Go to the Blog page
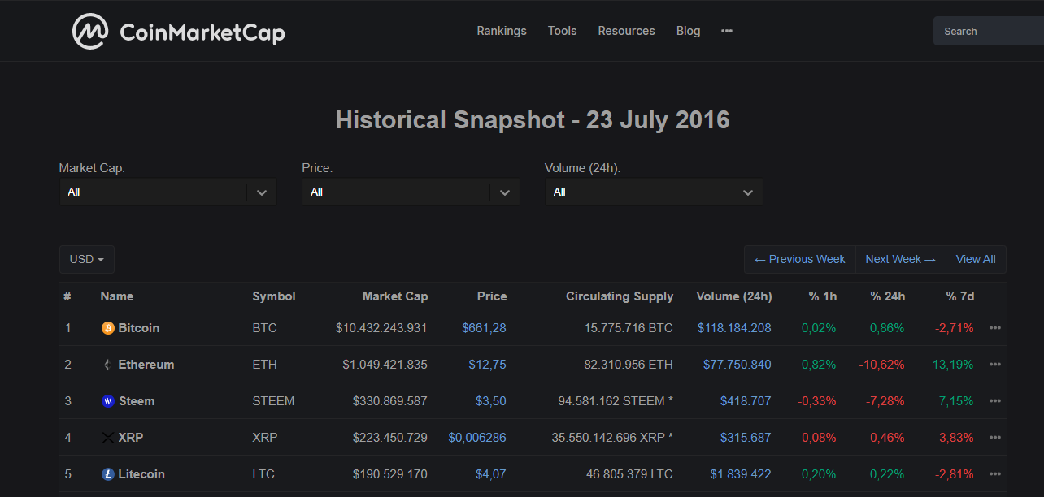 click(x=688, y=31)
